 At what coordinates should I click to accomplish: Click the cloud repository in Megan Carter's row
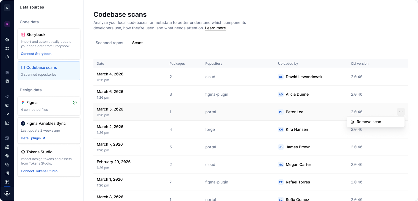point(210,165)
